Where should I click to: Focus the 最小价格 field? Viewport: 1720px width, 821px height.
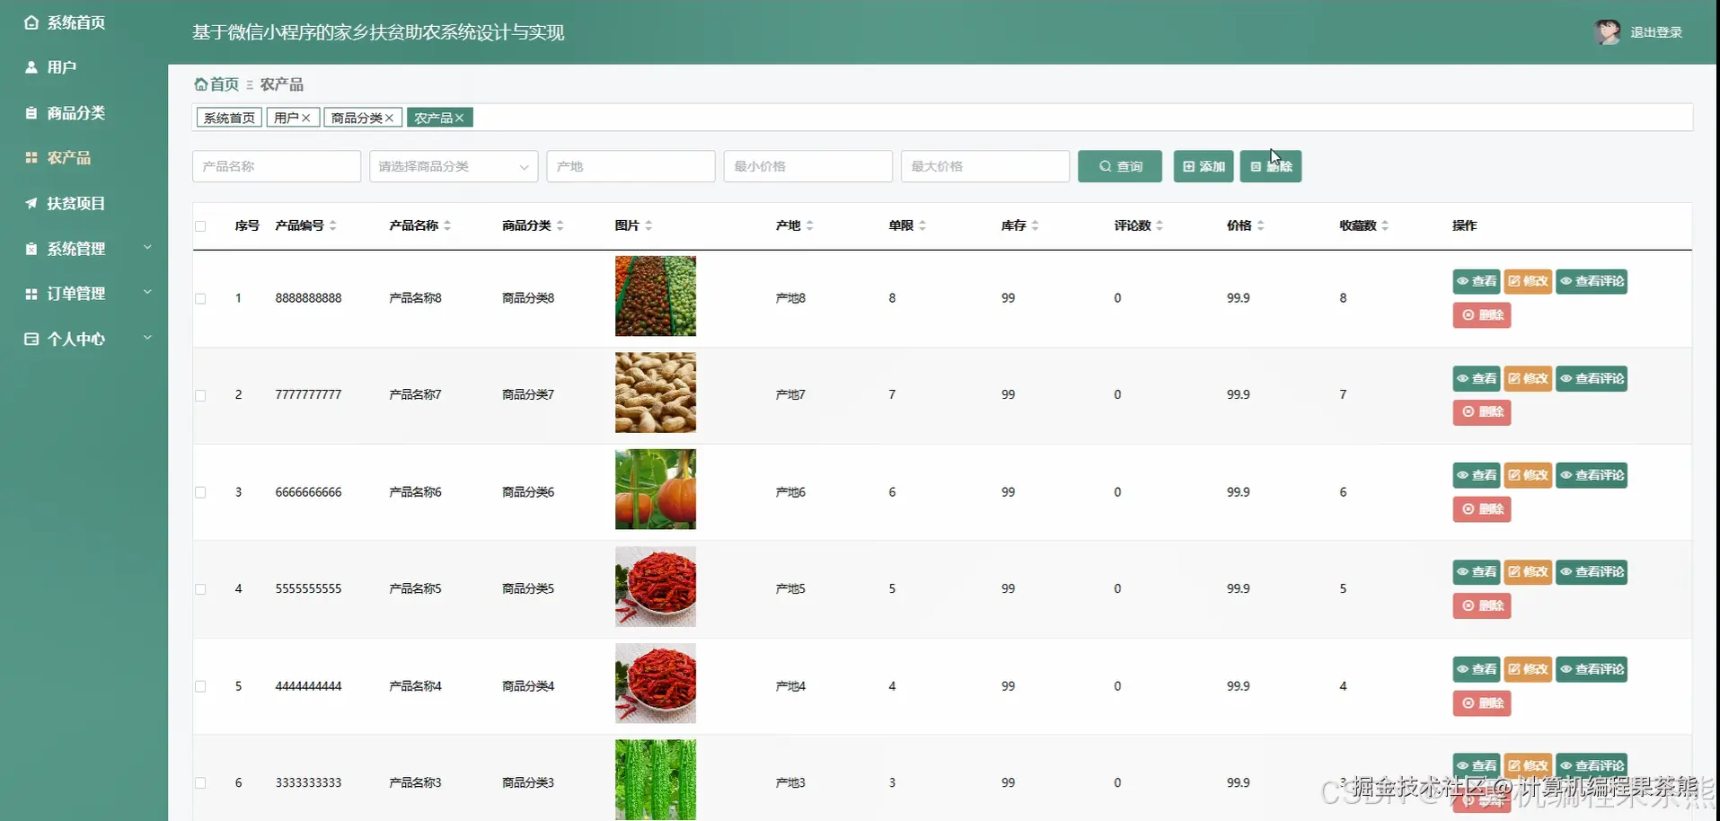[x=808, y=166]
